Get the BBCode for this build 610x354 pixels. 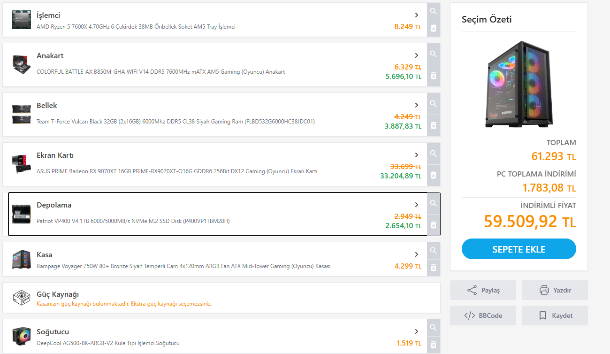[x=483, y=316]
